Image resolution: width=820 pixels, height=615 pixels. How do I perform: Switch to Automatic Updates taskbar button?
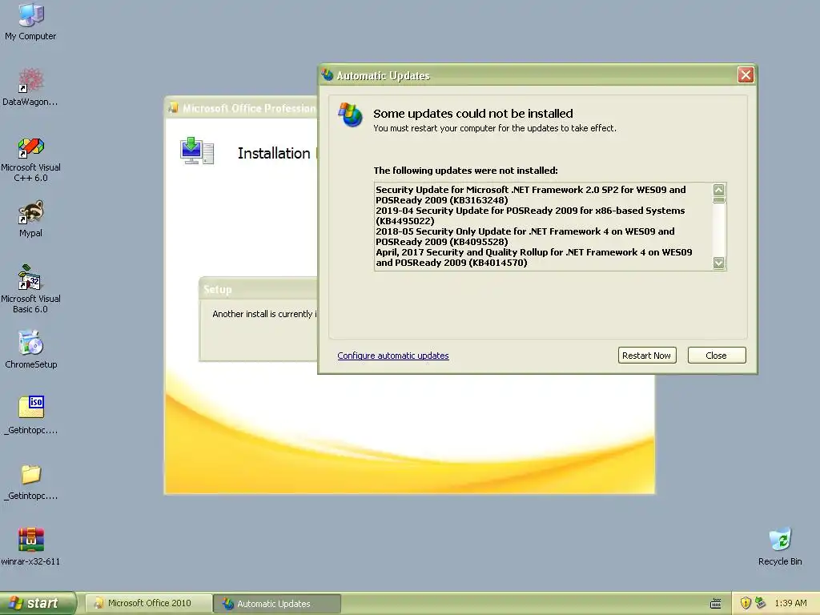tap(277, 604)
